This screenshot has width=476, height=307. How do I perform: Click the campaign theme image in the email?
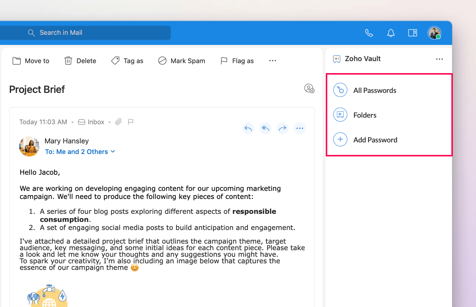coord(47,296)
